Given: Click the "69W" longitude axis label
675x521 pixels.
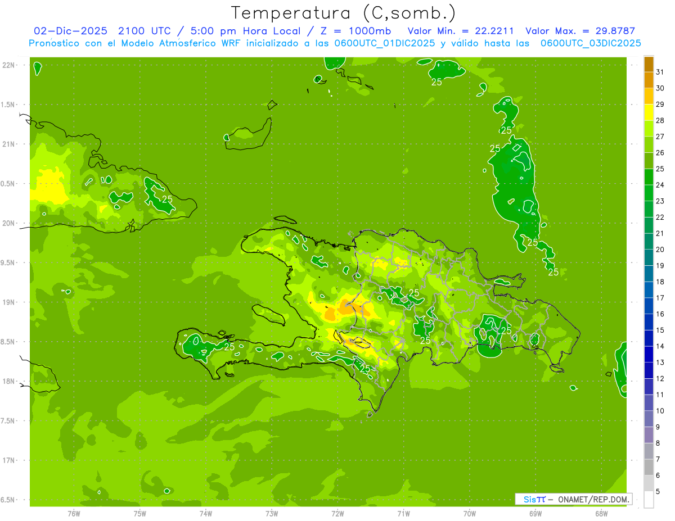Looking at the screenshot, I should (x=535, y=514).
